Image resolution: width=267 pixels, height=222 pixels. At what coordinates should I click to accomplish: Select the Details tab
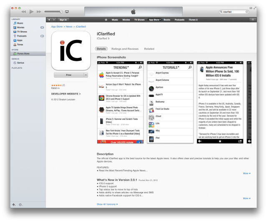[x=101, y=49]
